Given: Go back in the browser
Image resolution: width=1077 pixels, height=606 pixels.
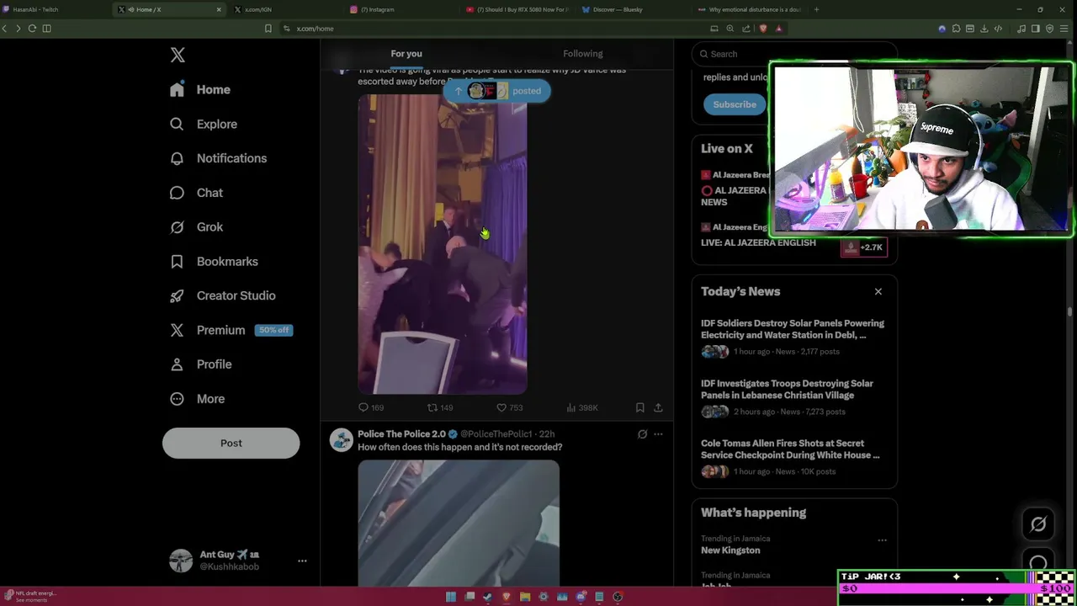Looking at the screenshot, I should (x=5, y=29).
